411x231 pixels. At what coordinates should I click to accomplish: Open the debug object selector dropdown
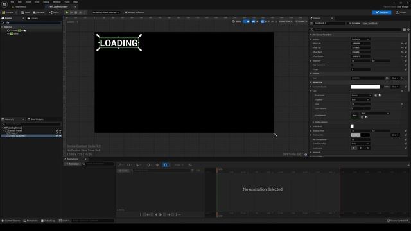[x=105, y=12]
